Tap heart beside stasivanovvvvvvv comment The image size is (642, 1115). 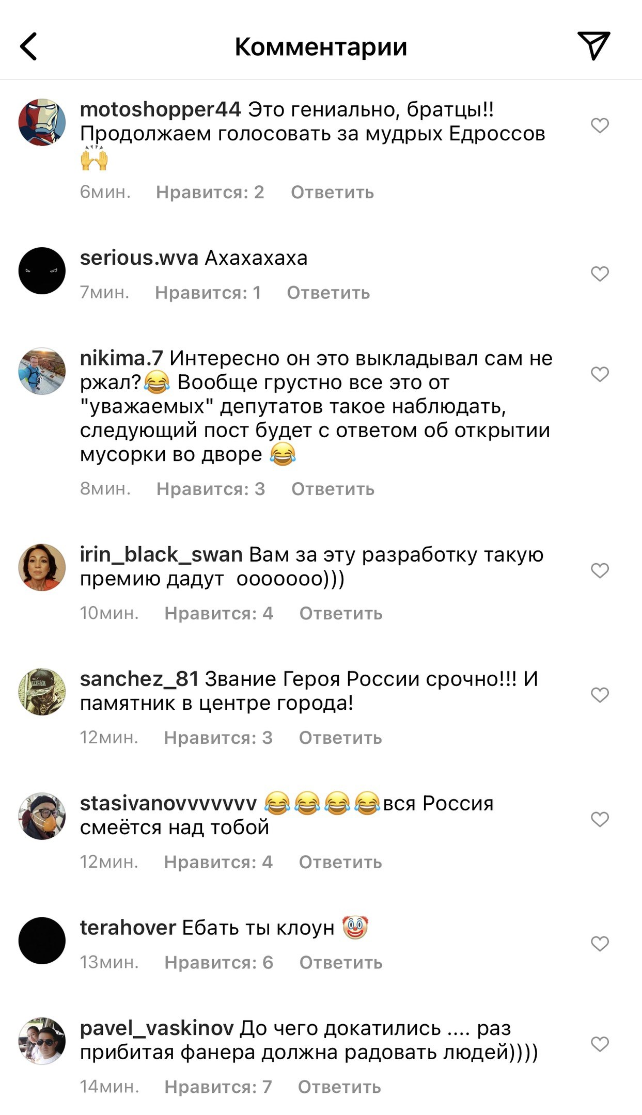pyautogui.click(x=600, y=819)
